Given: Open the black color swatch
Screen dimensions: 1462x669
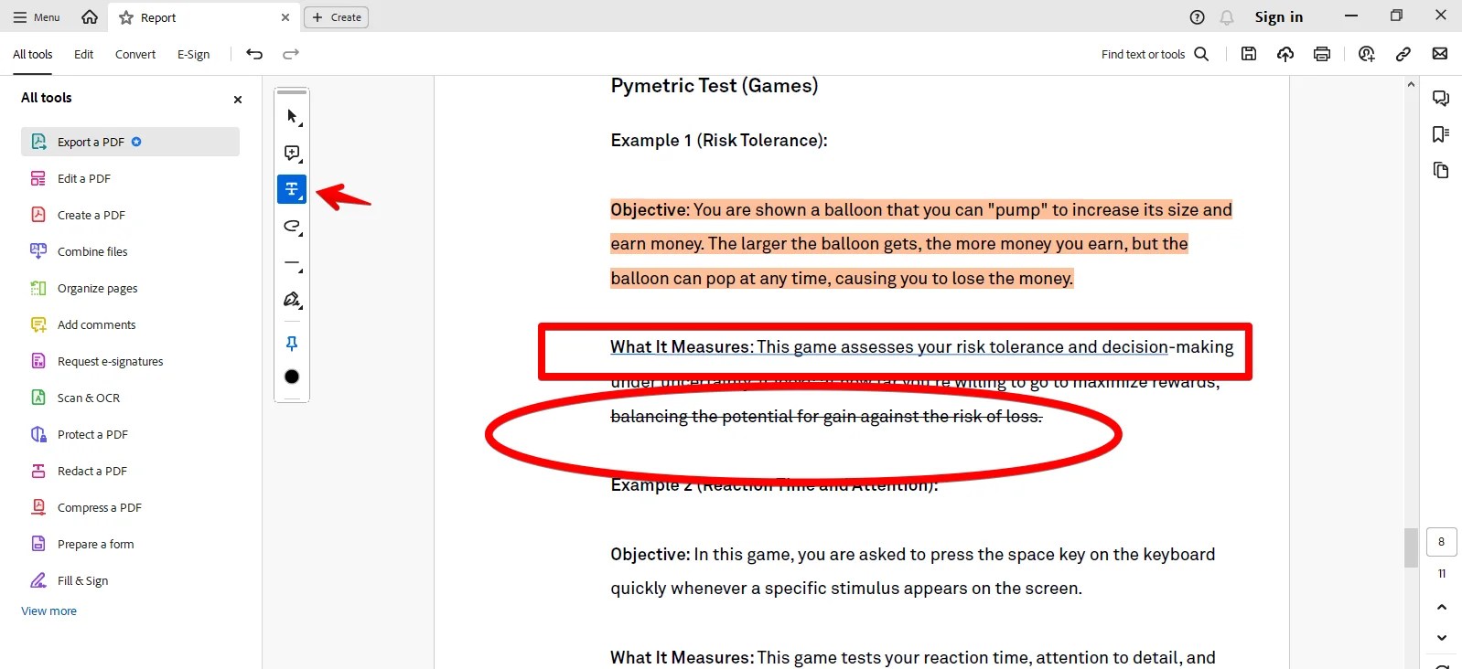Looking at the screenshot, I should [x=292, y=377].
